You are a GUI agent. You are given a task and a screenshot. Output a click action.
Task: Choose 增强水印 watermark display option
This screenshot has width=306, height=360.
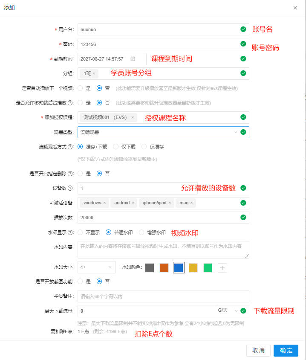coord(142,232)
